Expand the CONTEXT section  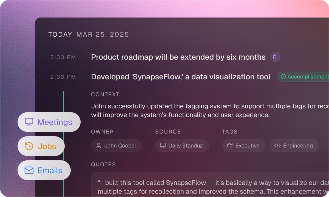105,94
